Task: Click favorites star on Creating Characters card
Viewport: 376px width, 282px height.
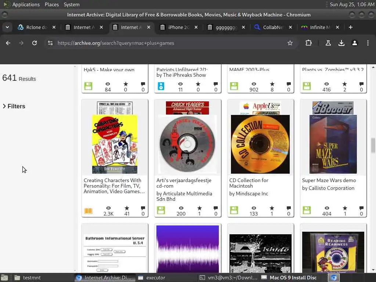Action: pyautogui.click(x=127, y=208)
